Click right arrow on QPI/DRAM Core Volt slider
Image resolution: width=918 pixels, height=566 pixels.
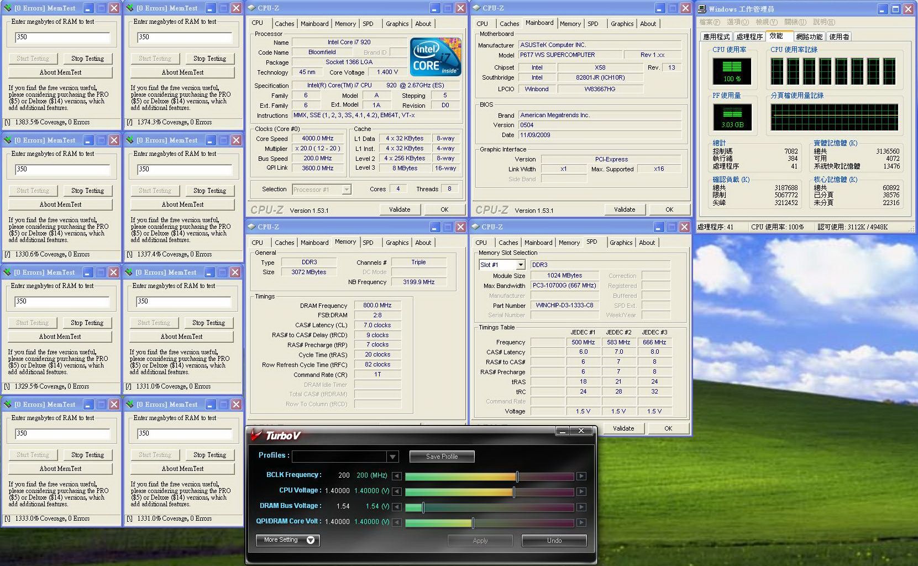point(581,522)
